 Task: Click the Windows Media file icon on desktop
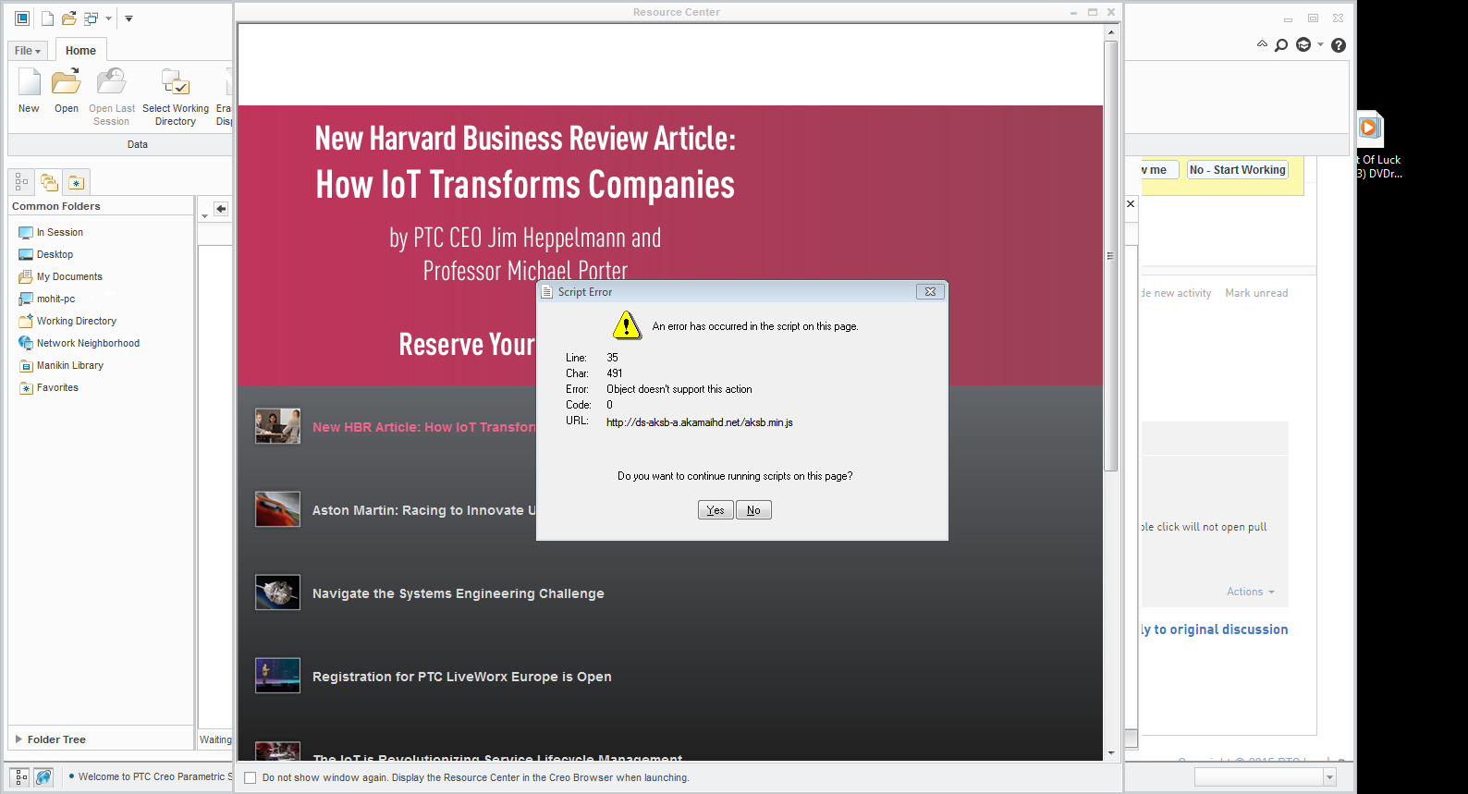[x=1370, y=128]
